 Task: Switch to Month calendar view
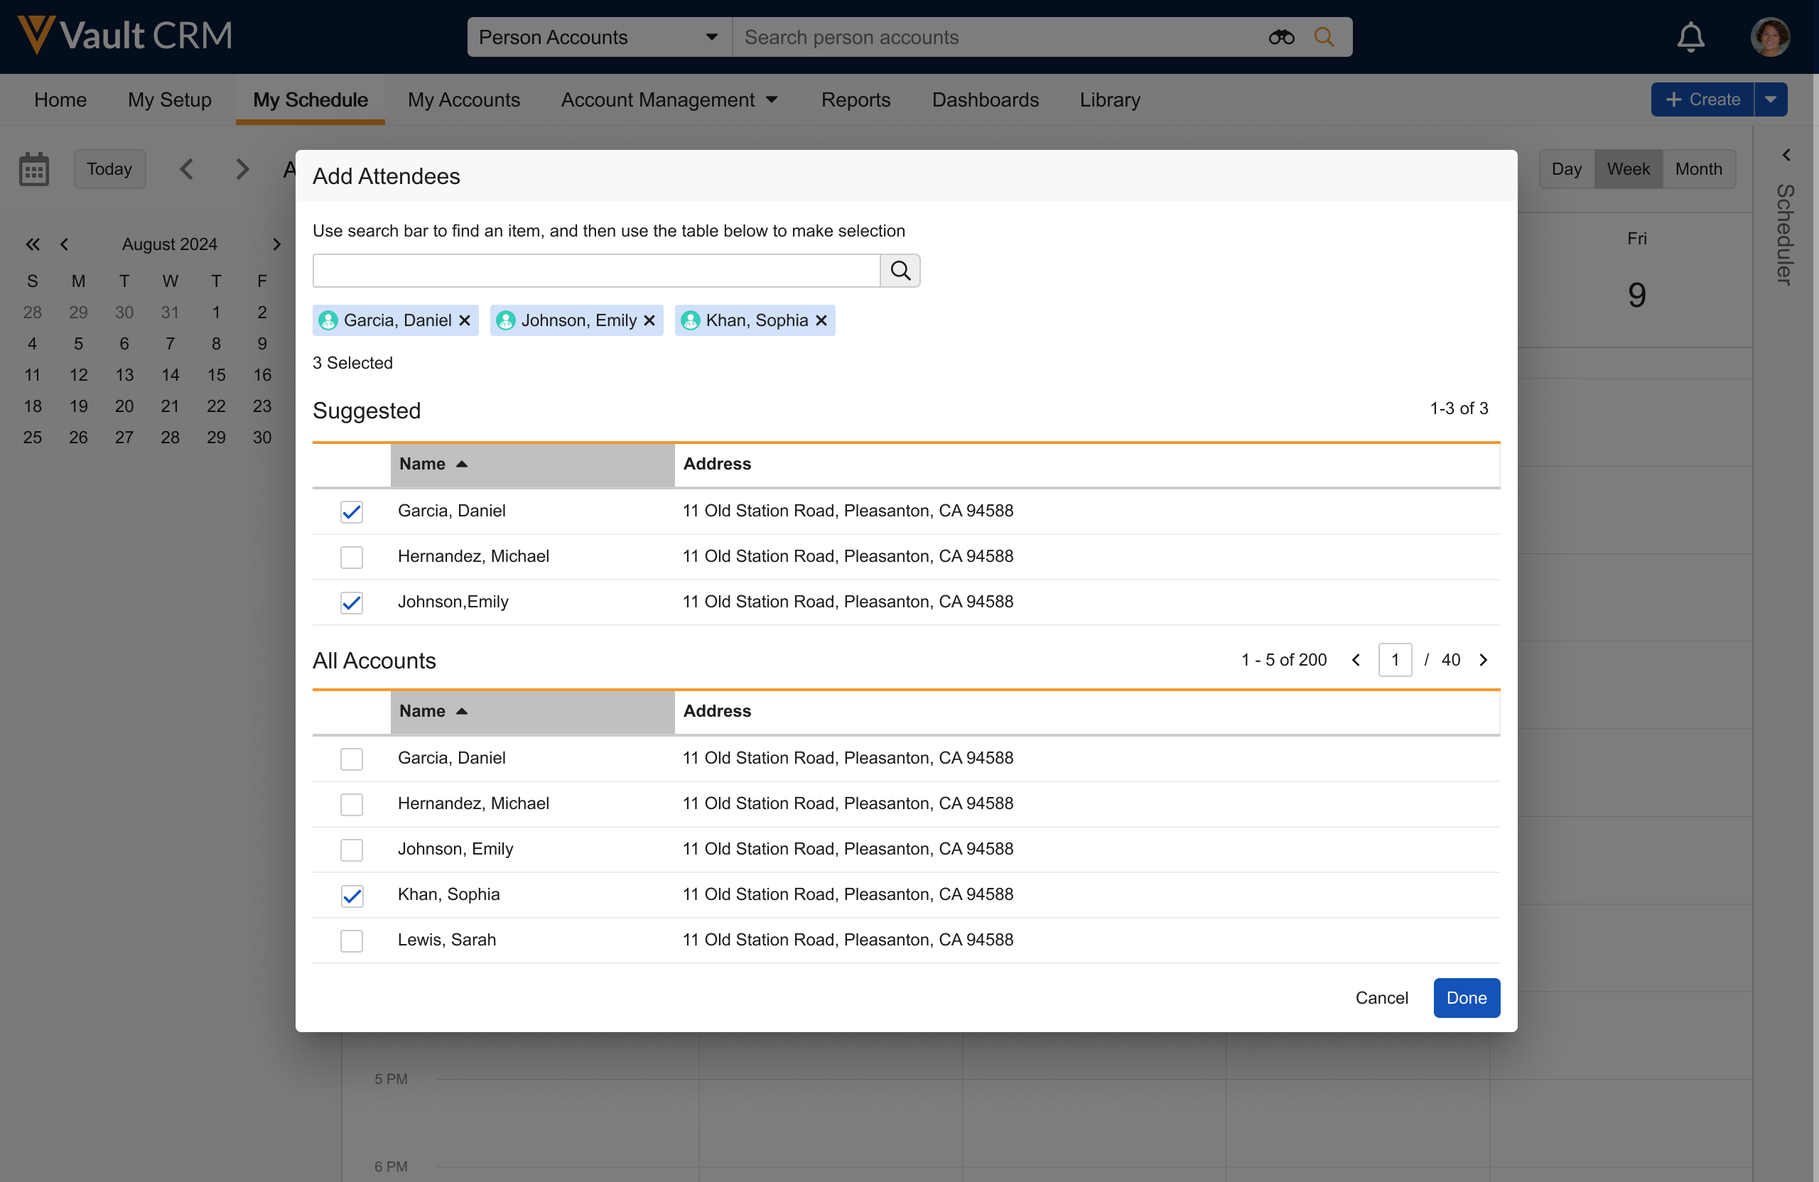pos(1698,169)
